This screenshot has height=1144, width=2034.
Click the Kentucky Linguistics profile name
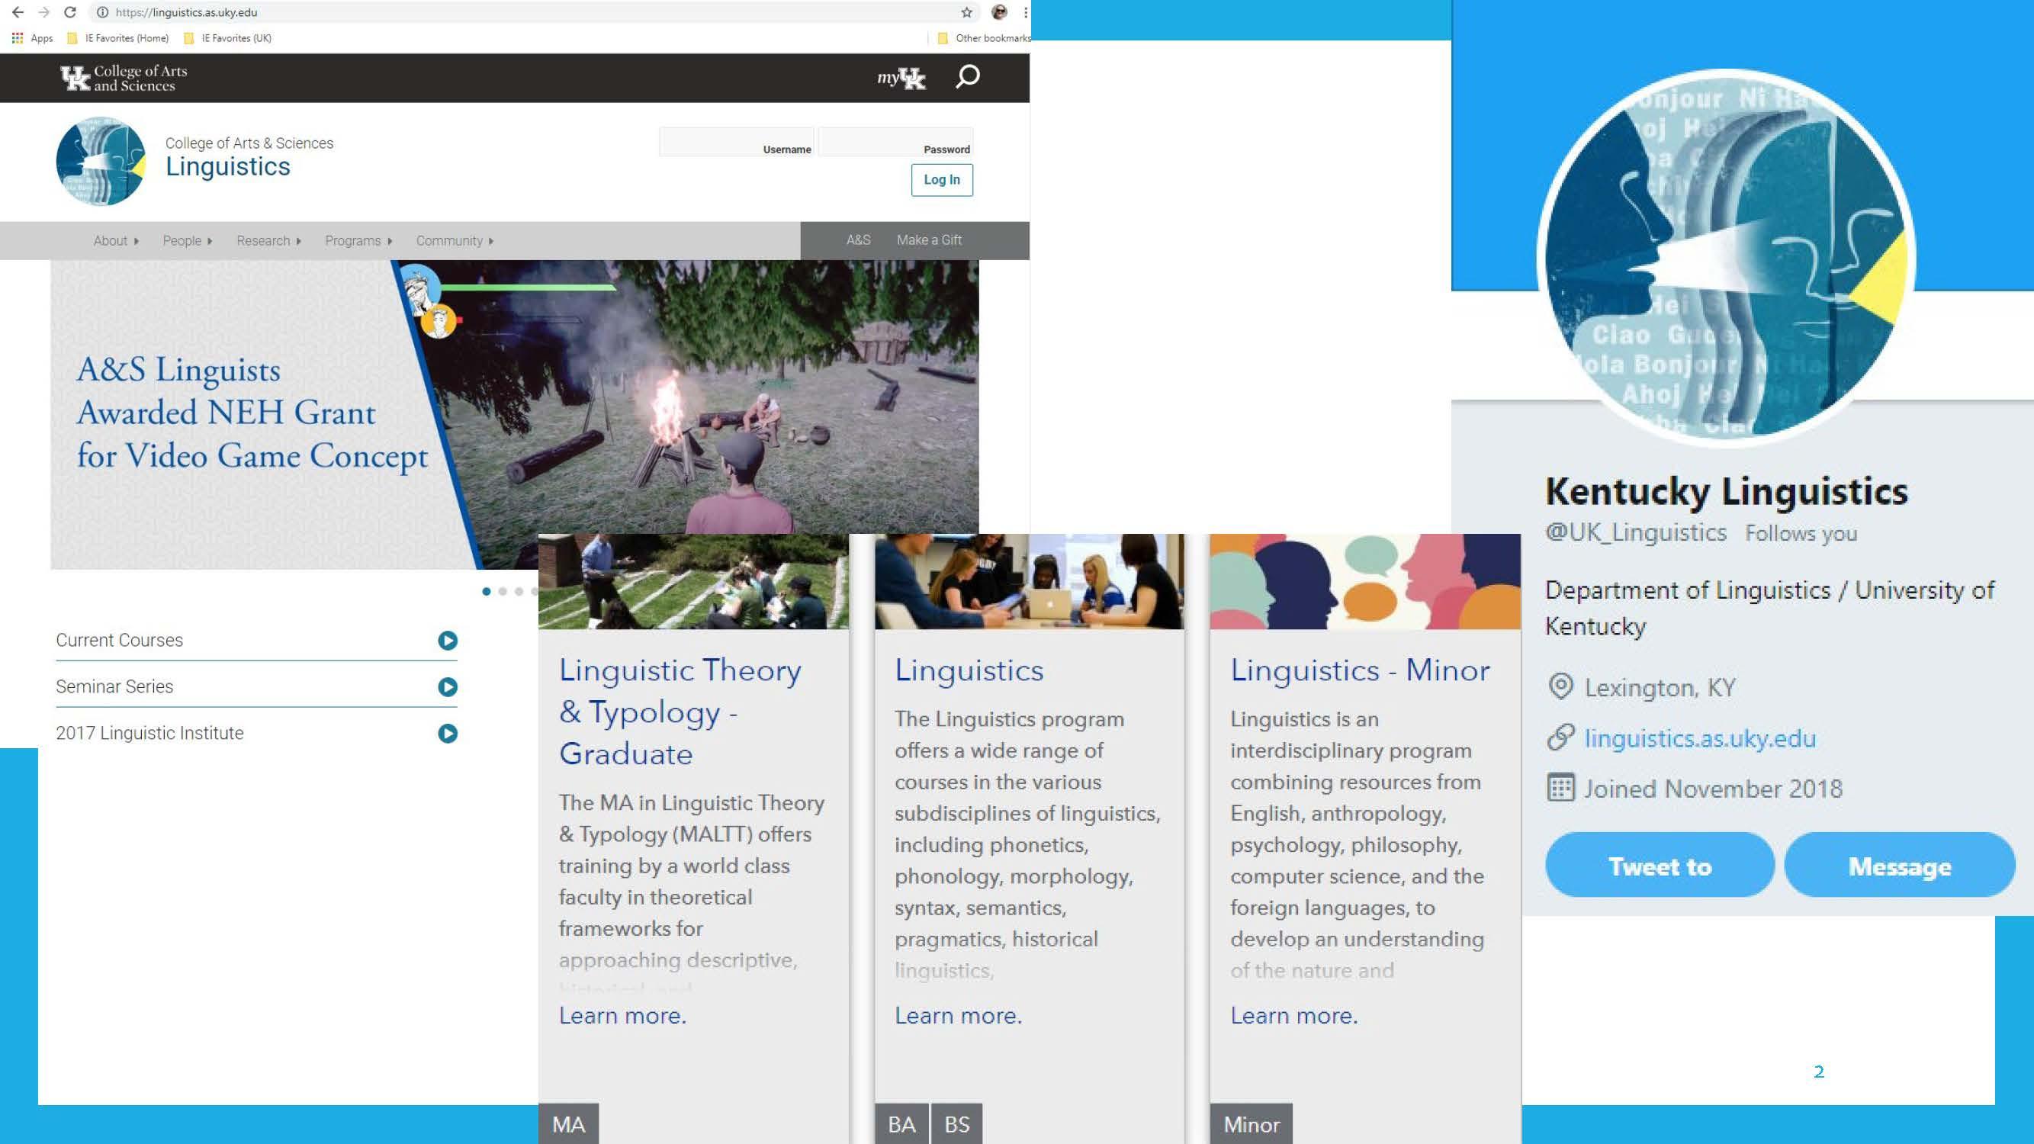click(x=1726, y=491)
